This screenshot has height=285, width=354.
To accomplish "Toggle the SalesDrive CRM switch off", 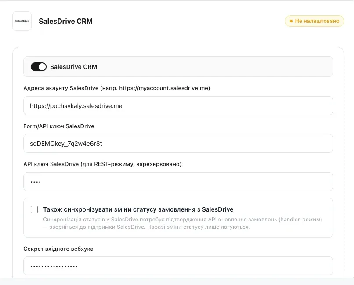I will [x=39, y=67].
